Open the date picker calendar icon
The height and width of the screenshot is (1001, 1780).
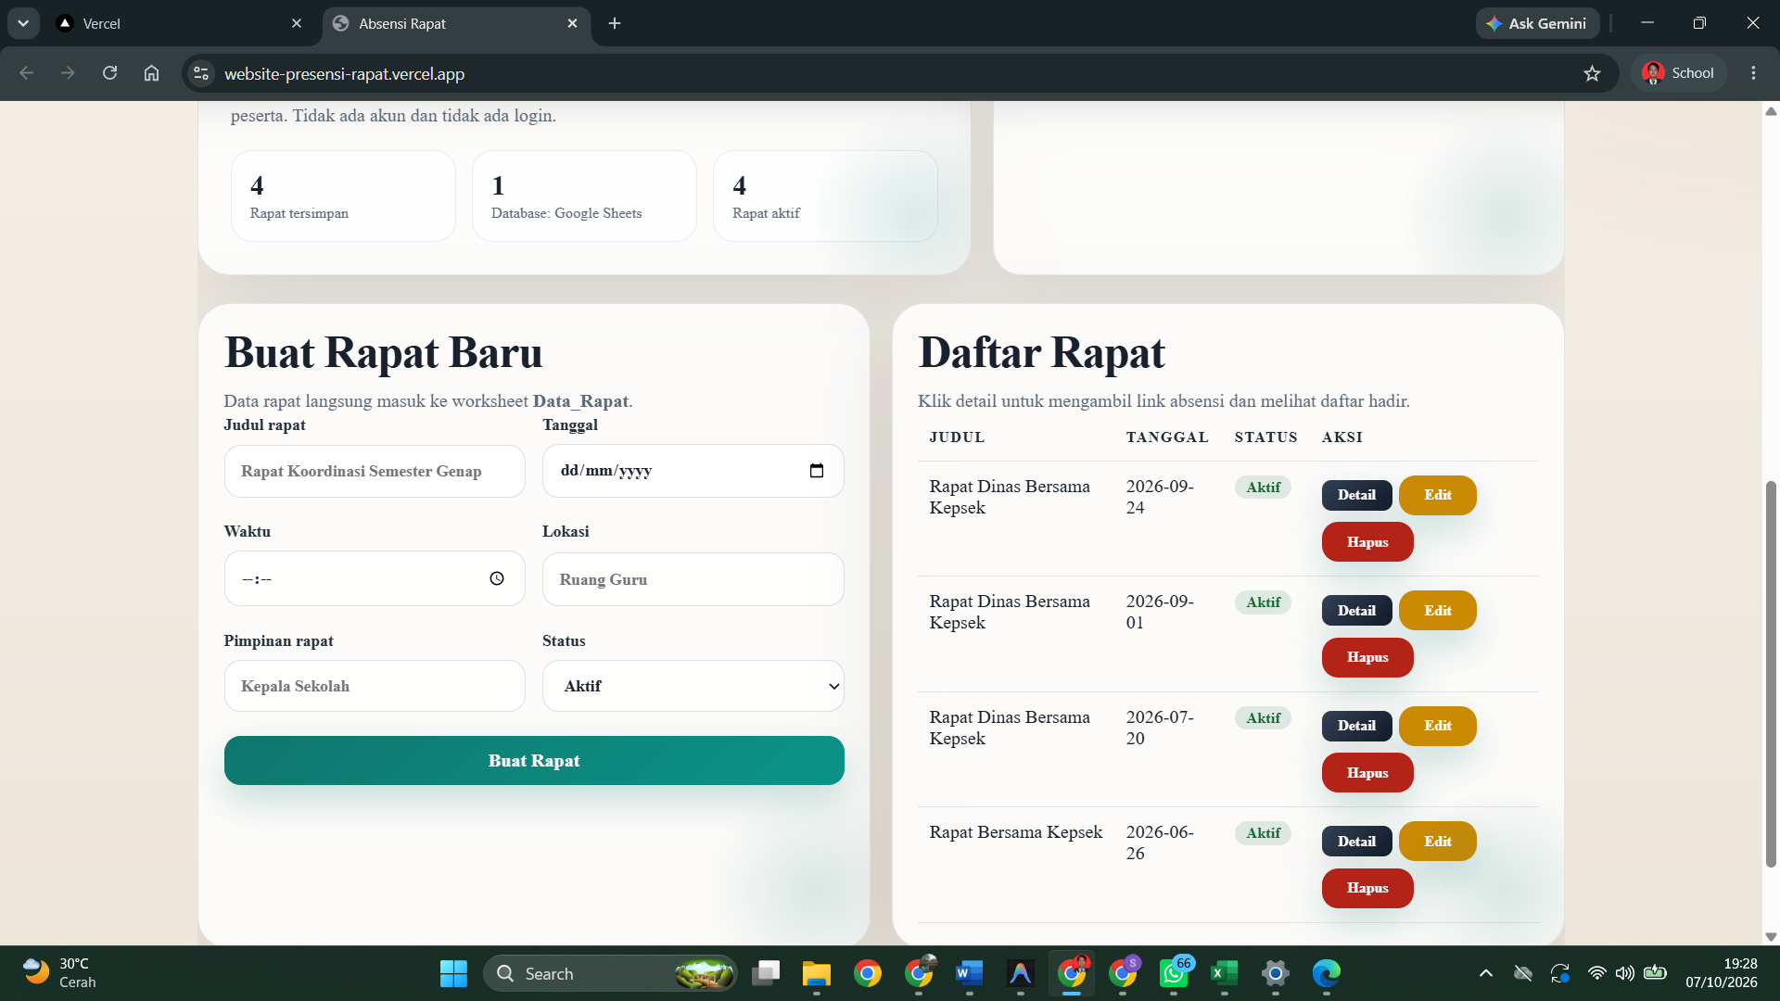point(816,471)
